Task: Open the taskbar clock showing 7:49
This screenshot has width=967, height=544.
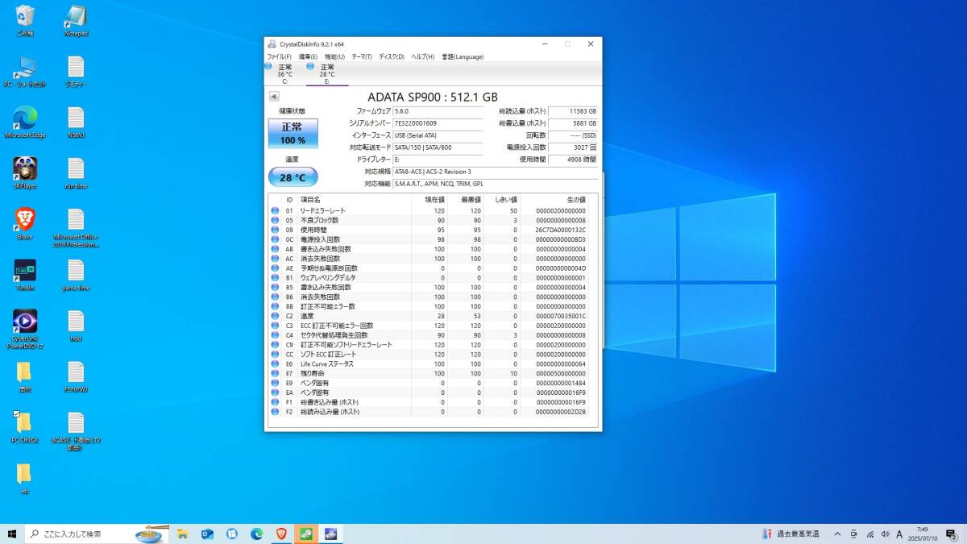Action: (922, 534)
